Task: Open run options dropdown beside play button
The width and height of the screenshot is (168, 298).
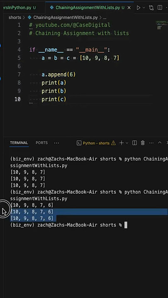Action: (x=144, y=7)
